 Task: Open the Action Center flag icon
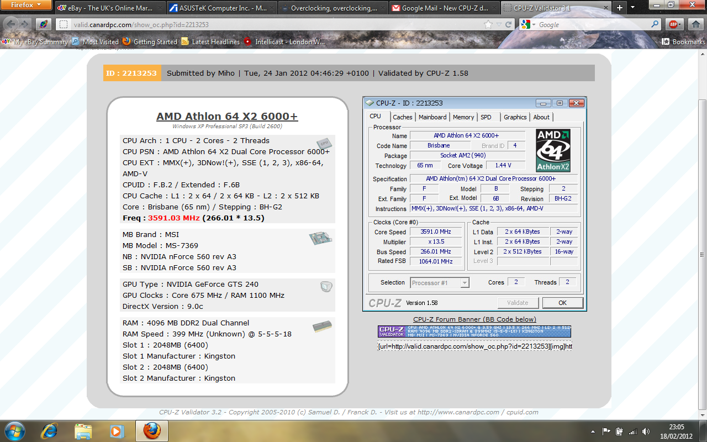[606, 431]
